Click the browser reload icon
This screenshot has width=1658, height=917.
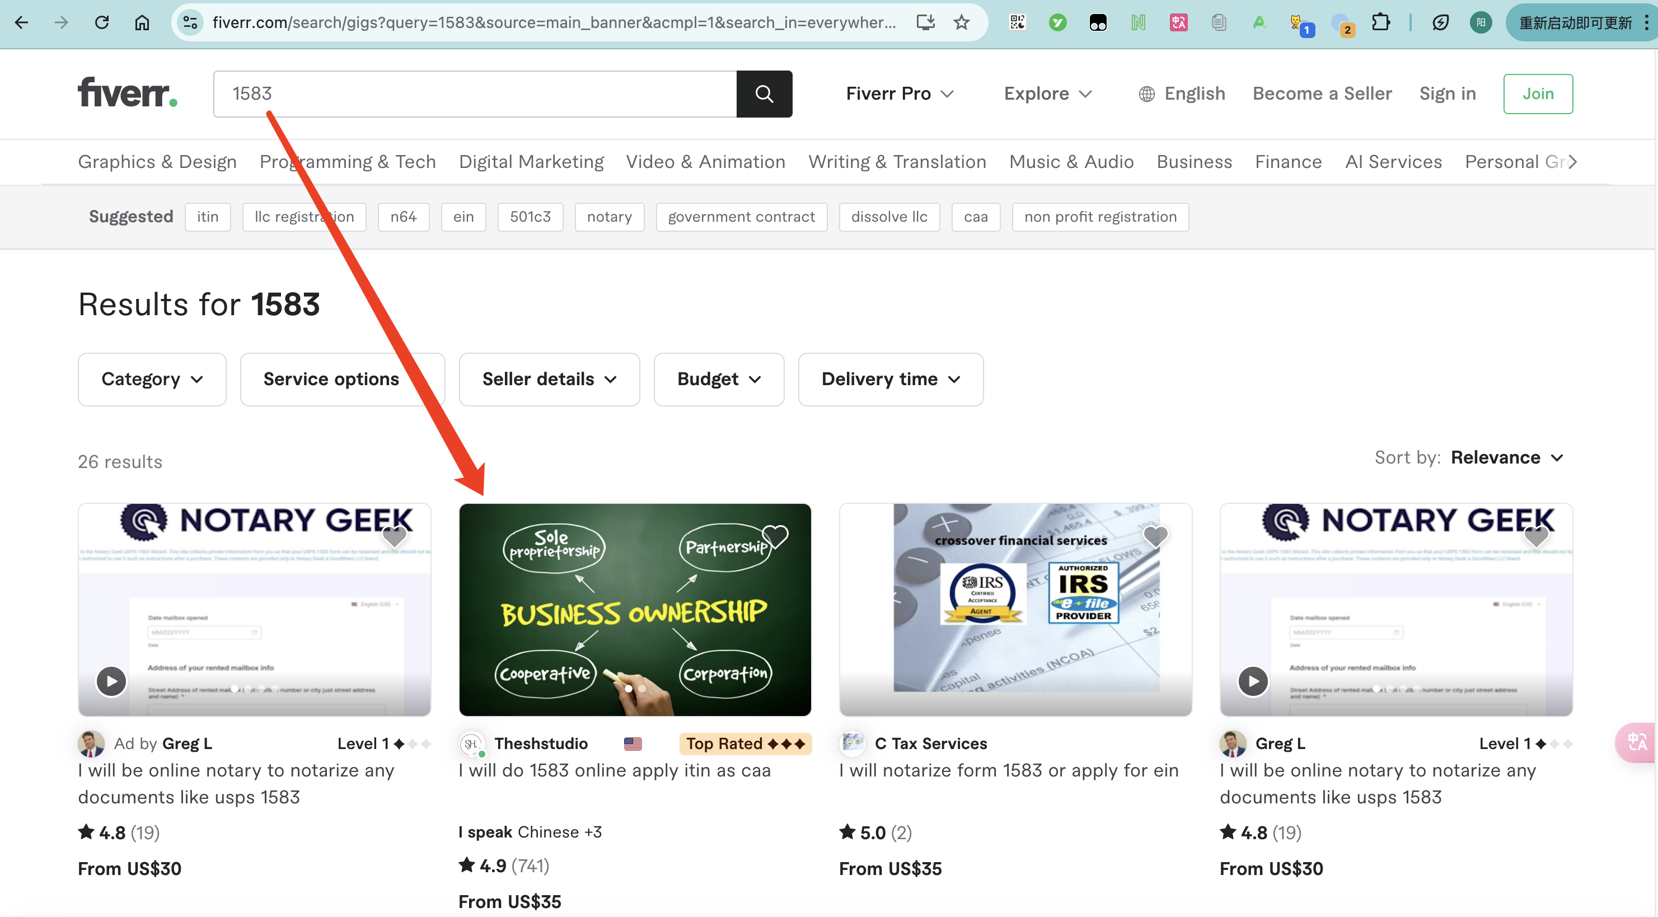pos(102,22)
